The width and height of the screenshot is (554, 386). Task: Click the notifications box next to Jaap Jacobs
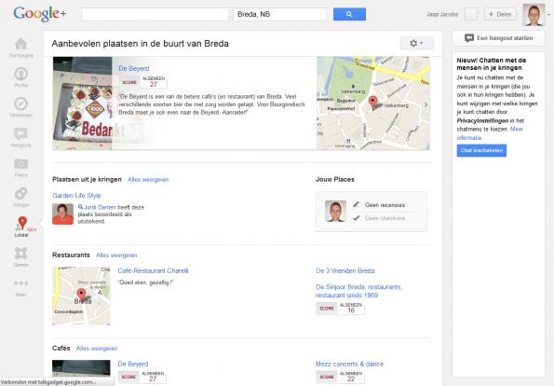(471, 15)
